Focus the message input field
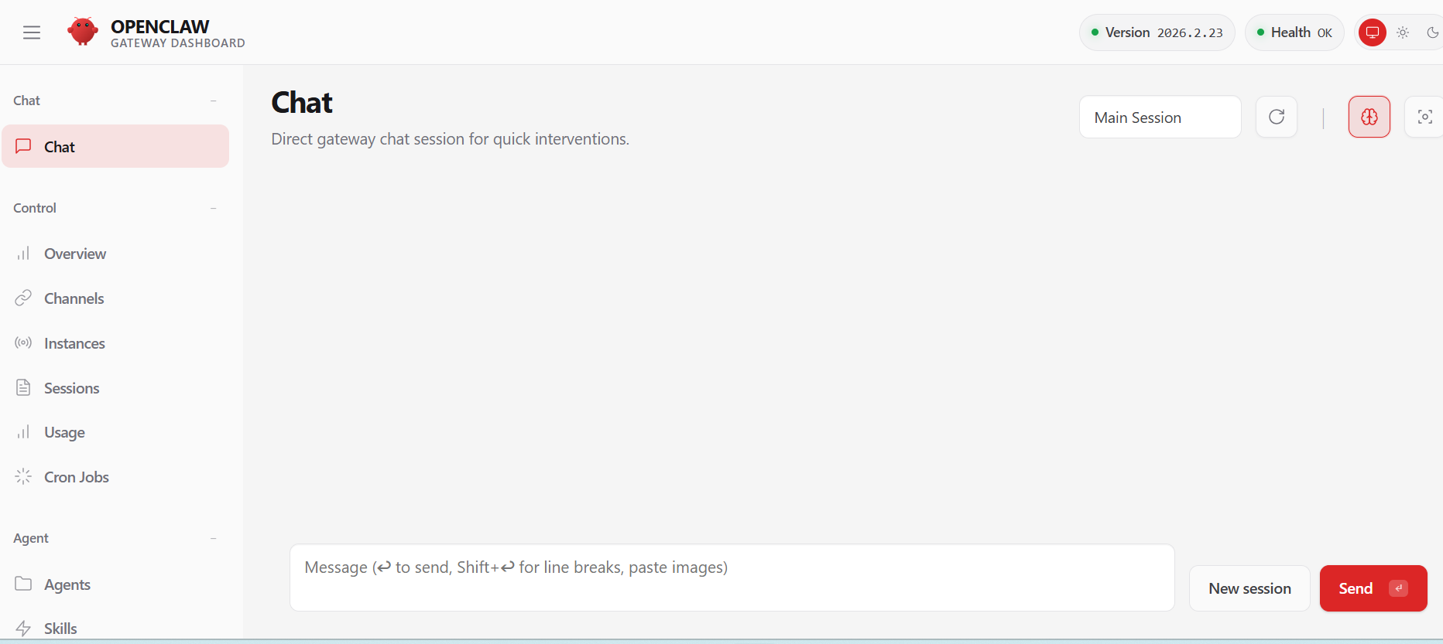This screenshot has width=1443, height=644. pos(732,578)
